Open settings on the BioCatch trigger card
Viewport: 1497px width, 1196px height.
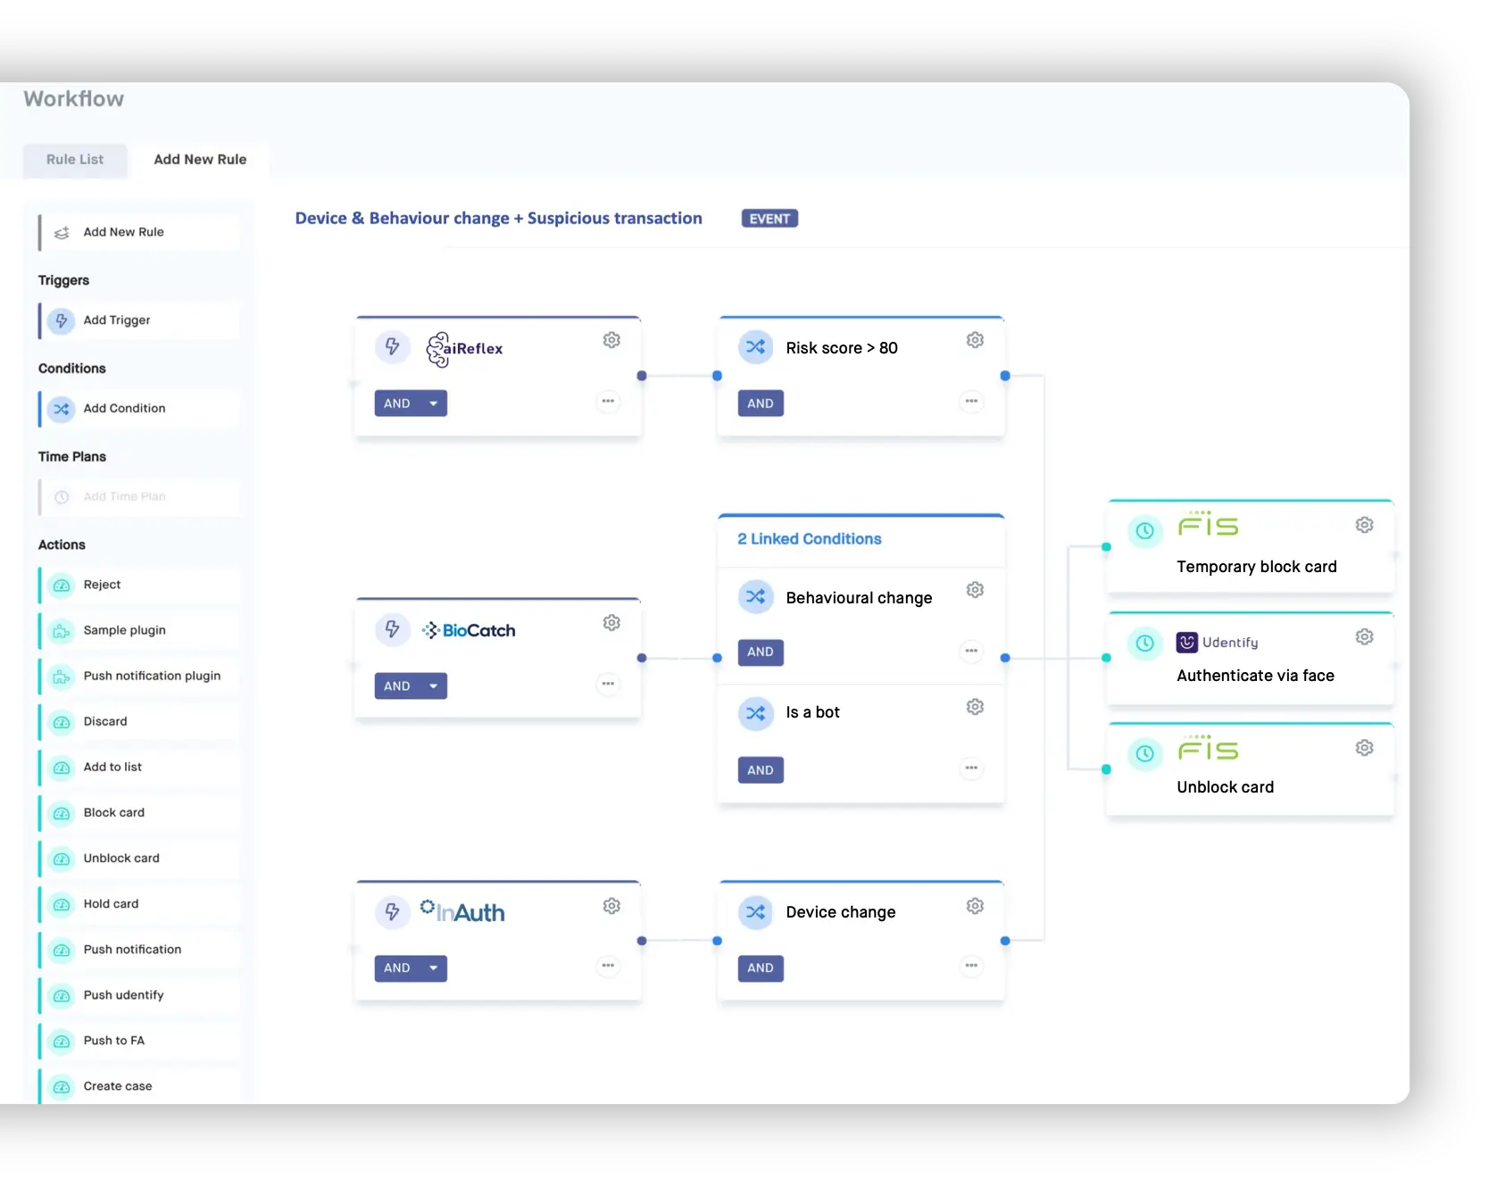pyautogui.click(x=611, y=623)
